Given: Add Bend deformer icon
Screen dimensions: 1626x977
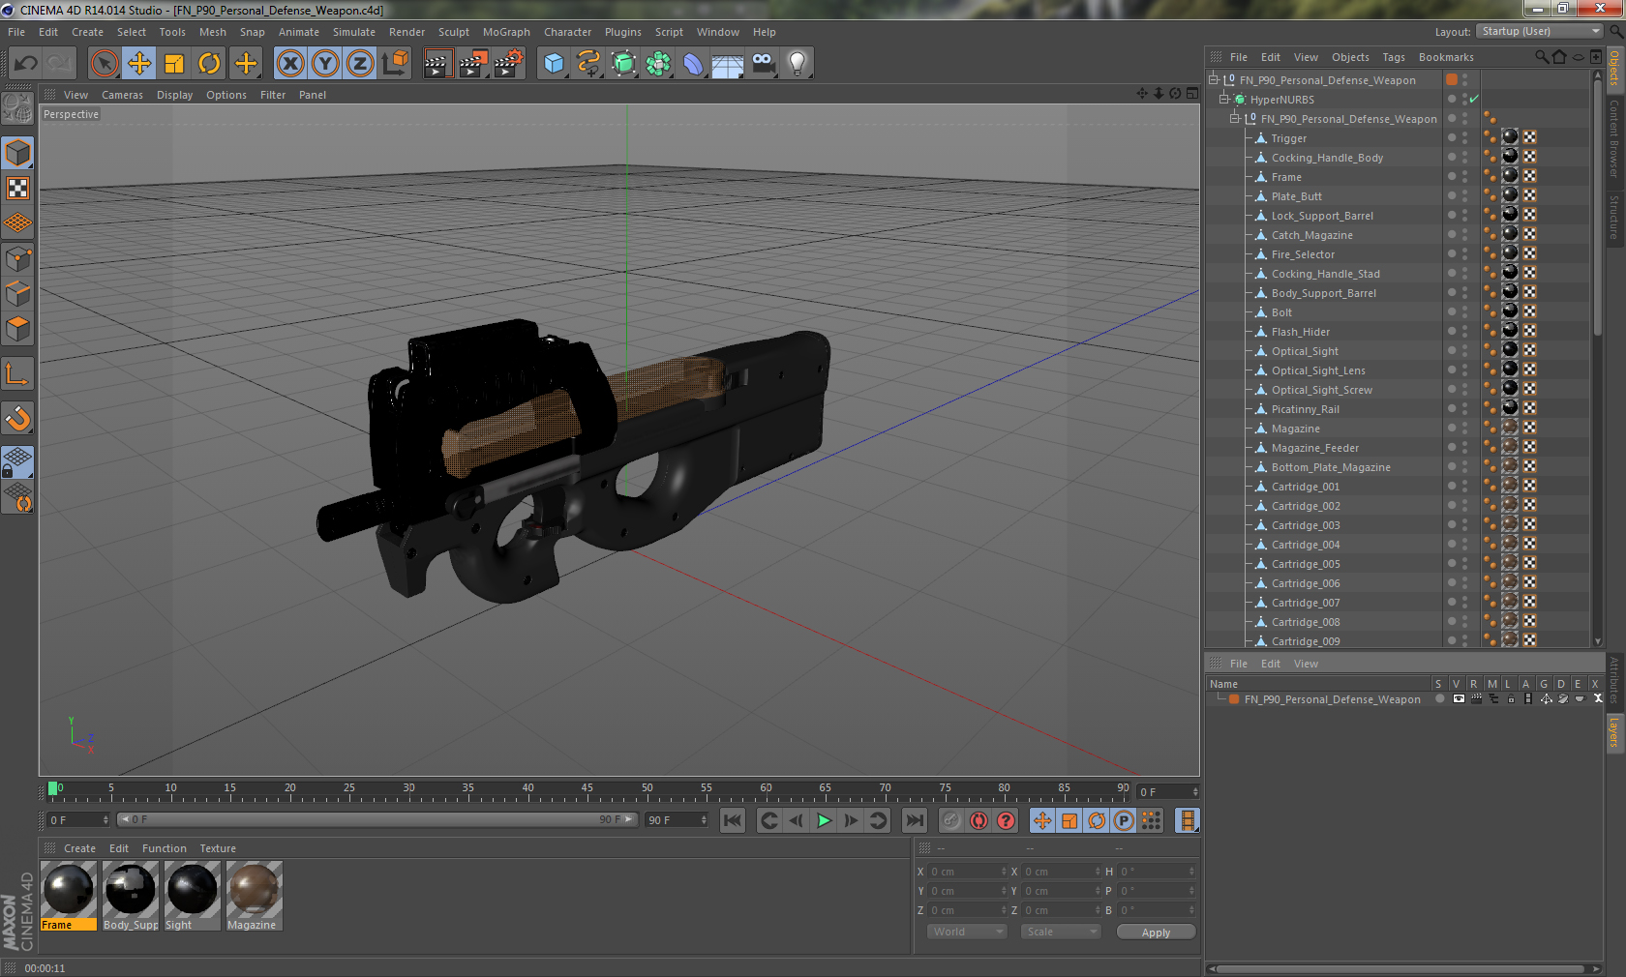Looking at the screenshot, I should tap(693, 64).
